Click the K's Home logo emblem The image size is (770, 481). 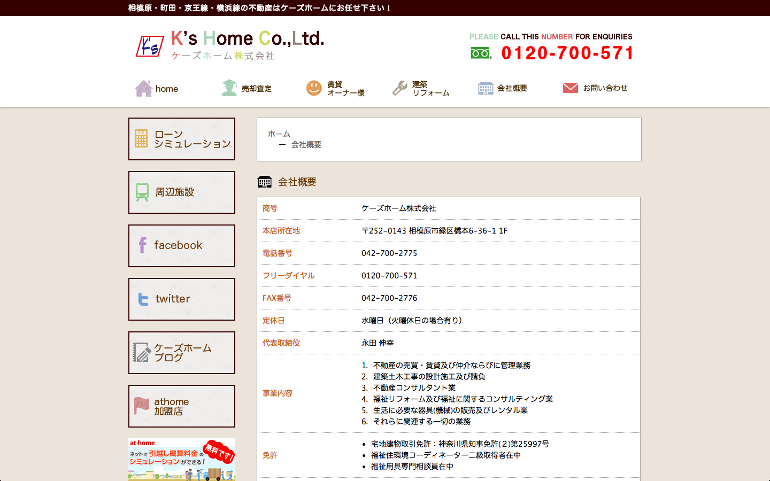(x=150, y=46)
